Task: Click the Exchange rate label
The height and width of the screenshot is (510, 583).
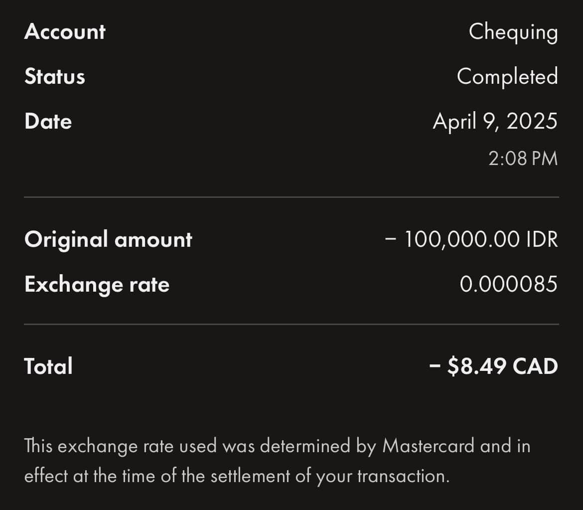Action: [97, 284]
